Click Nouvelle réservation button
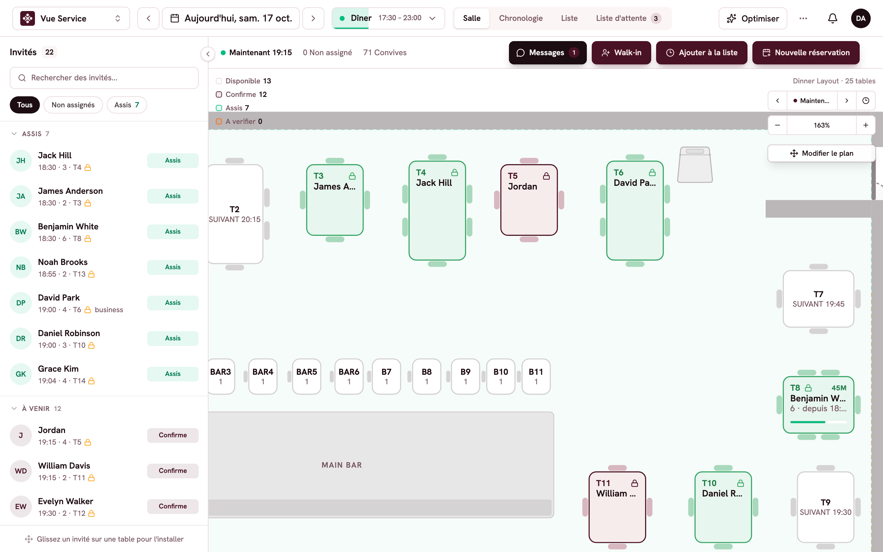The height and width of the screenshot is (552, 883). [x=806, y=52]
